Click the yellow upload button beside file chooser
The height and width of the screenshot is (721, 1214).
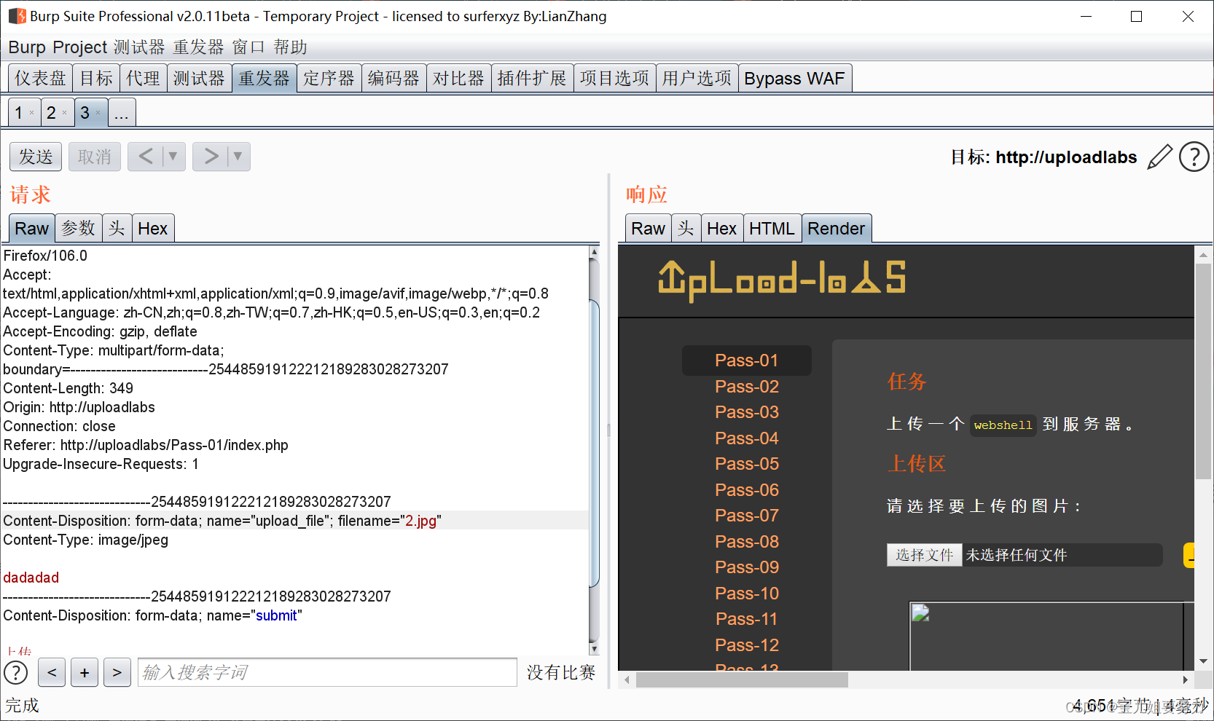point(1188,555)
